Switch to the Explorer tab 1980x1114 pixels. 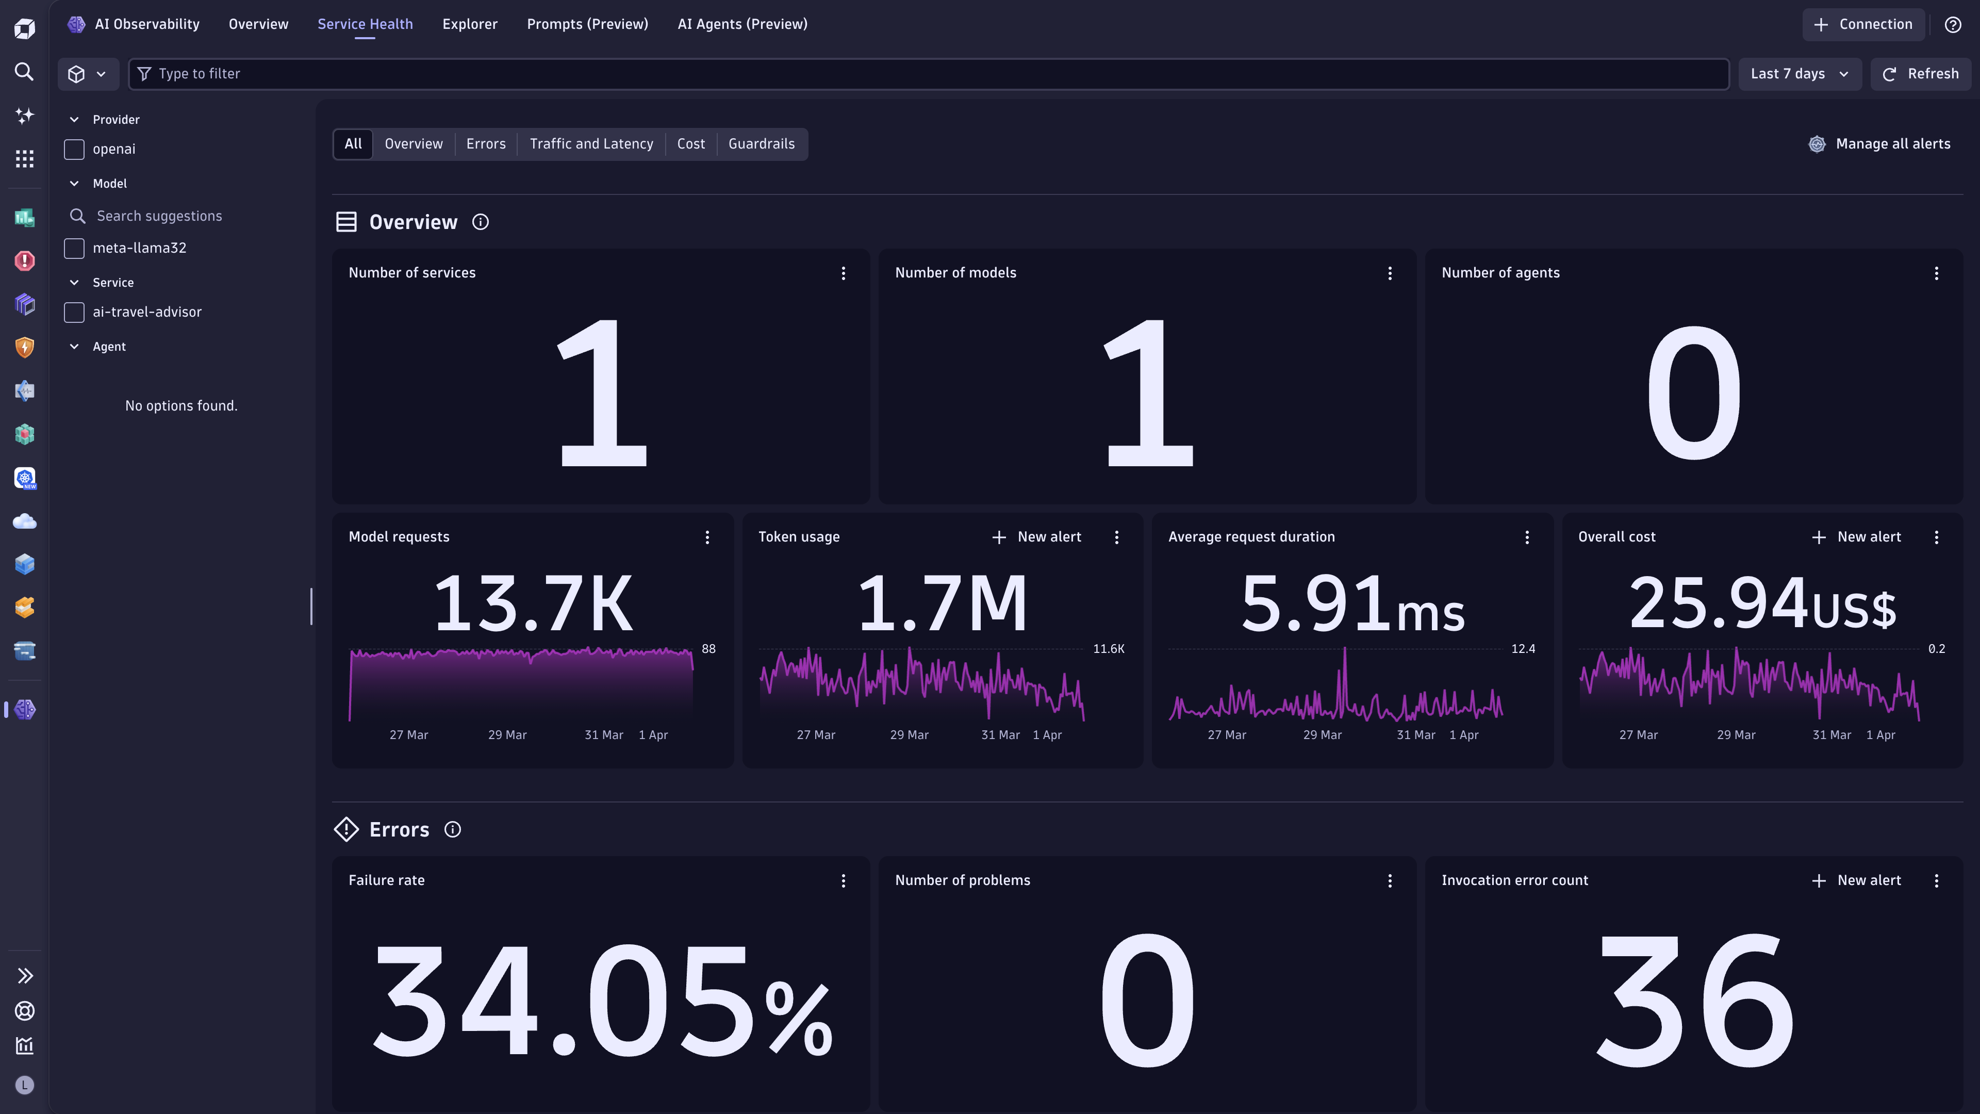click(469, 24)
